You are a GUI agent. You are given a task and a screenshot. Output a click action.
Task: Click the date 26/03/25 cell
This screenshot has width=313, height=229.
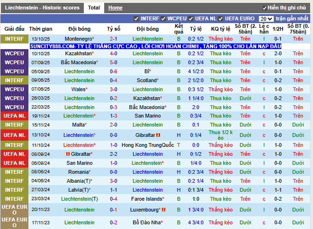(x=41, y=98)
